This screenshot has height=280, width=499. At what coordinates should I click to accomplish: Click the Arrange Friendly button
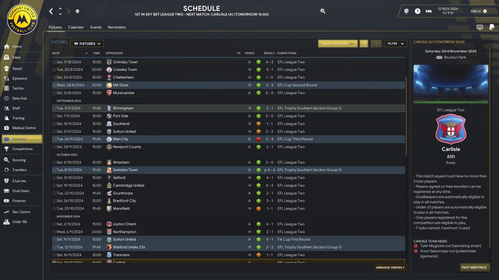tap(391, 268)
